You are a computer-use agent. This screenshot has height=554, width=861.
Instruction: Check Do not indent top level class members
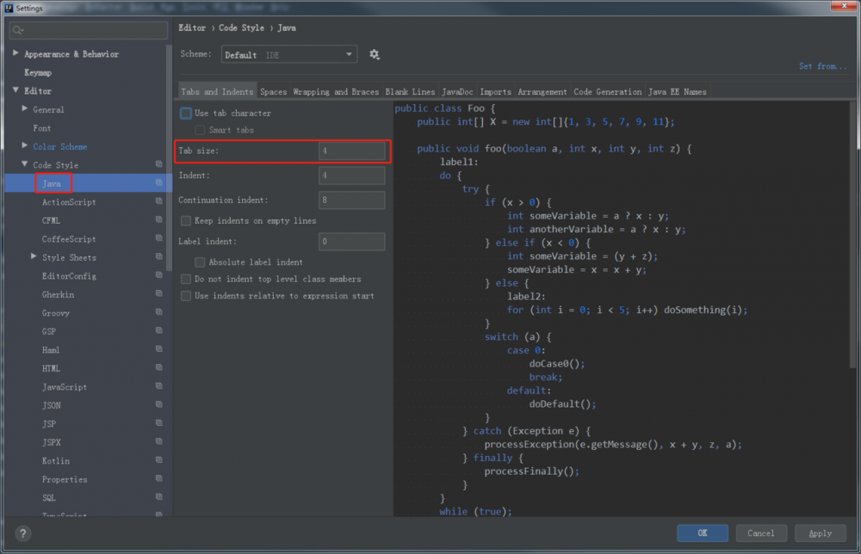click(186, 280)
